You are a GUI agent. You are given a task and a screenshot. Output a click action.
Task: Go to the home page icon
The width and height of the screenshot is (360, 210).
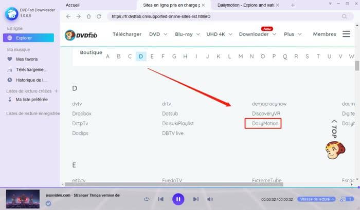point(88,16)
